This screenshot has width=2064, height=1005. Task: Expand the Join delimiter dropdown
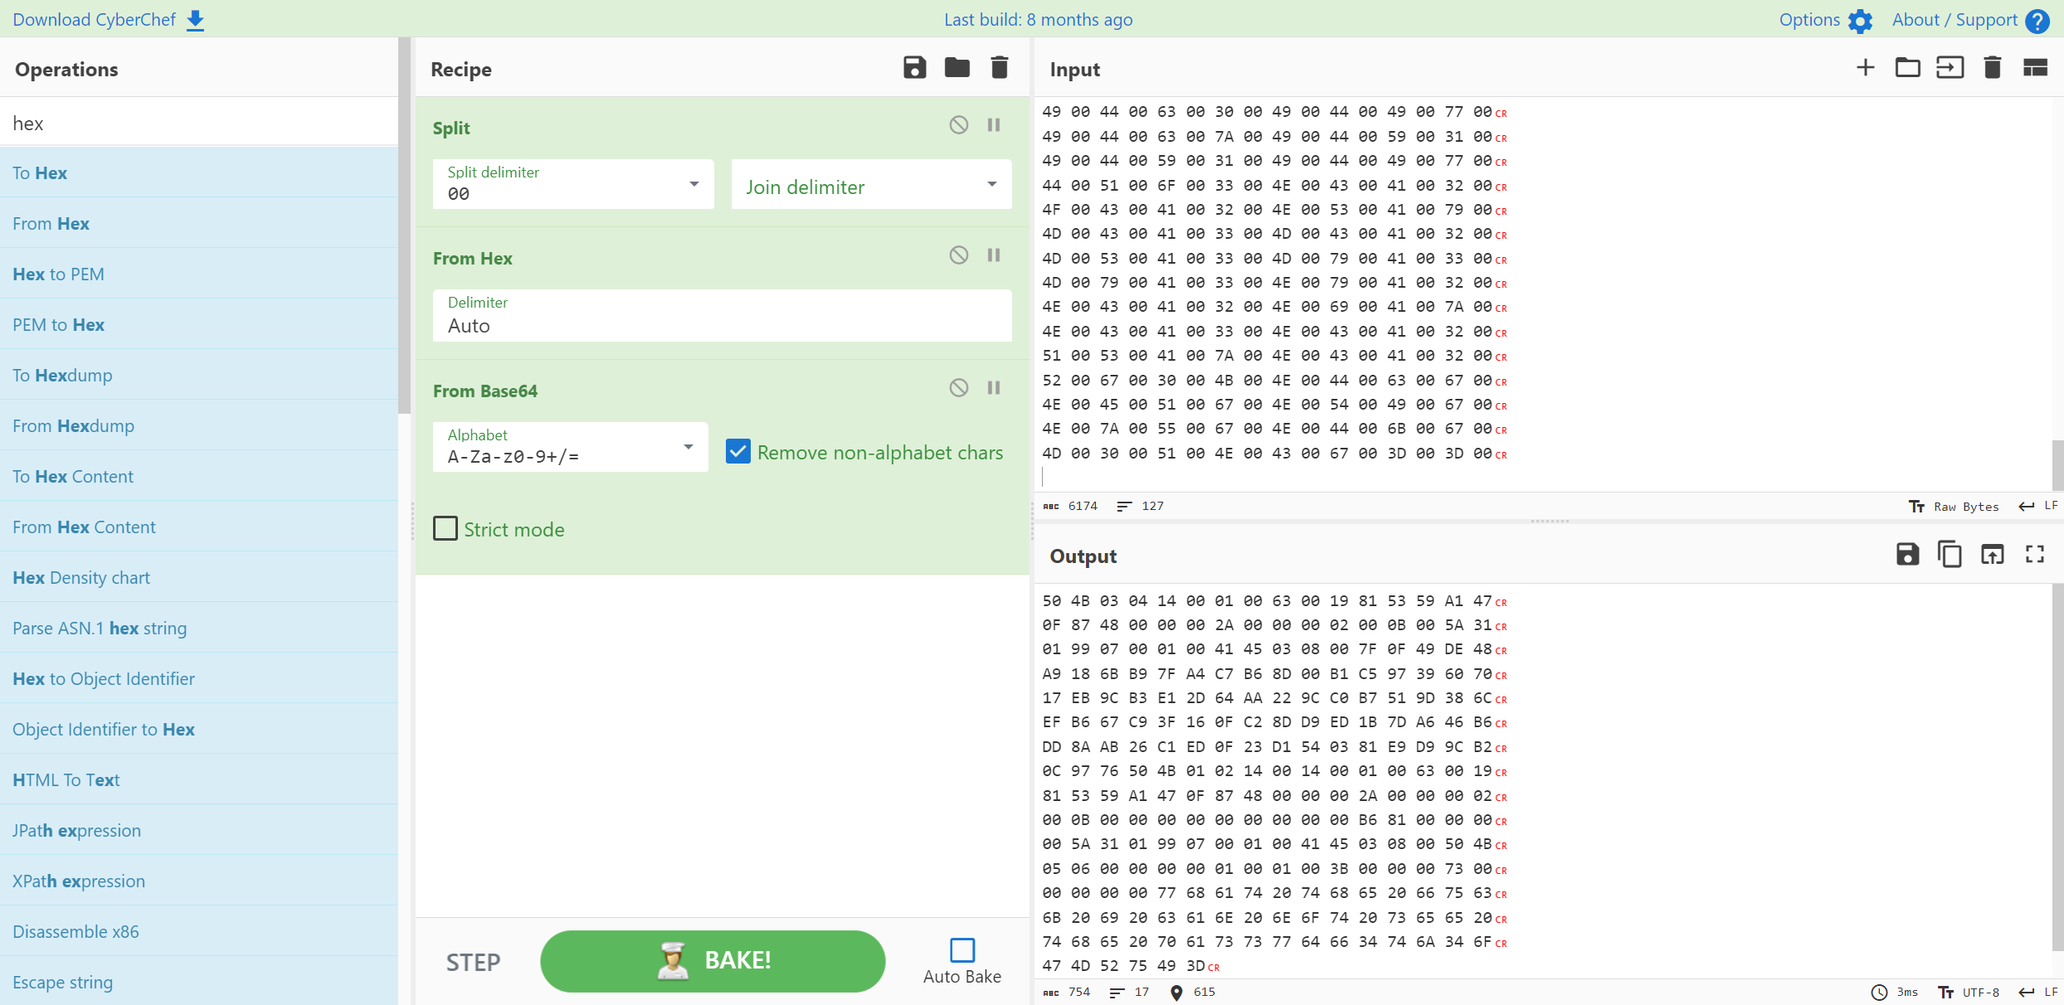991,184
